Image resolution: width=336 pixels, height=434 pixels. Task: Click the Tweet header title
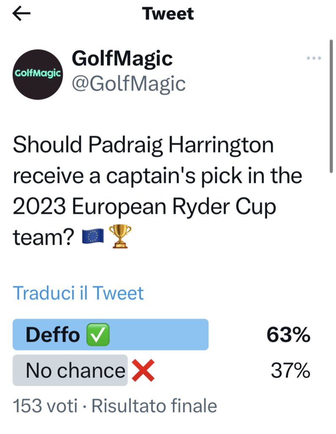pos(168,14)
